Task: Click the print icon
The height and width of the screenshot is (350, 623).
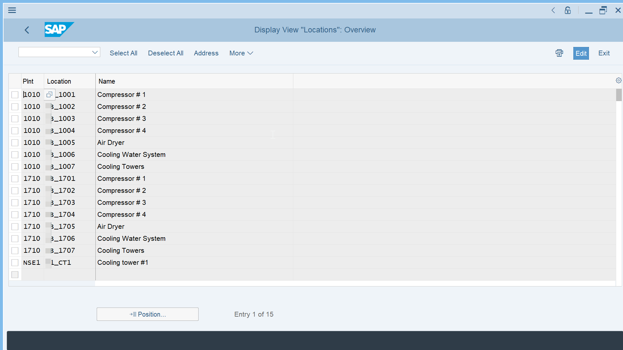Action: click(559, 53)
